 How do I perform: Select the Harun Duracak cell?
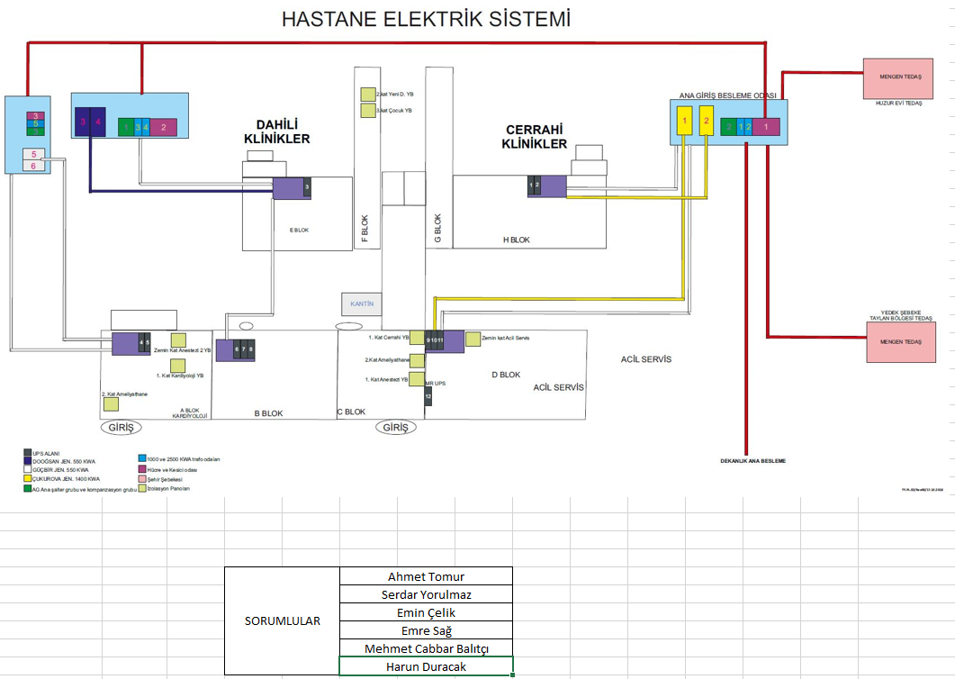pos(426,666)
